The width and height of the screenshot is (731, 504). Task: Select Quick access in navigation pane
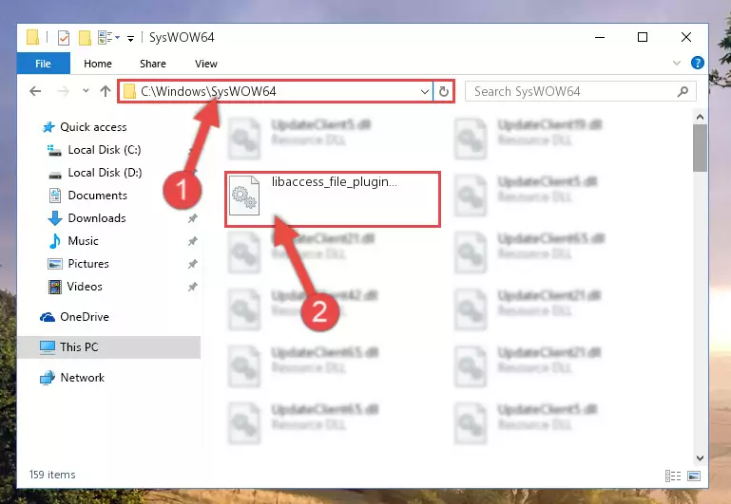[93, 127]
